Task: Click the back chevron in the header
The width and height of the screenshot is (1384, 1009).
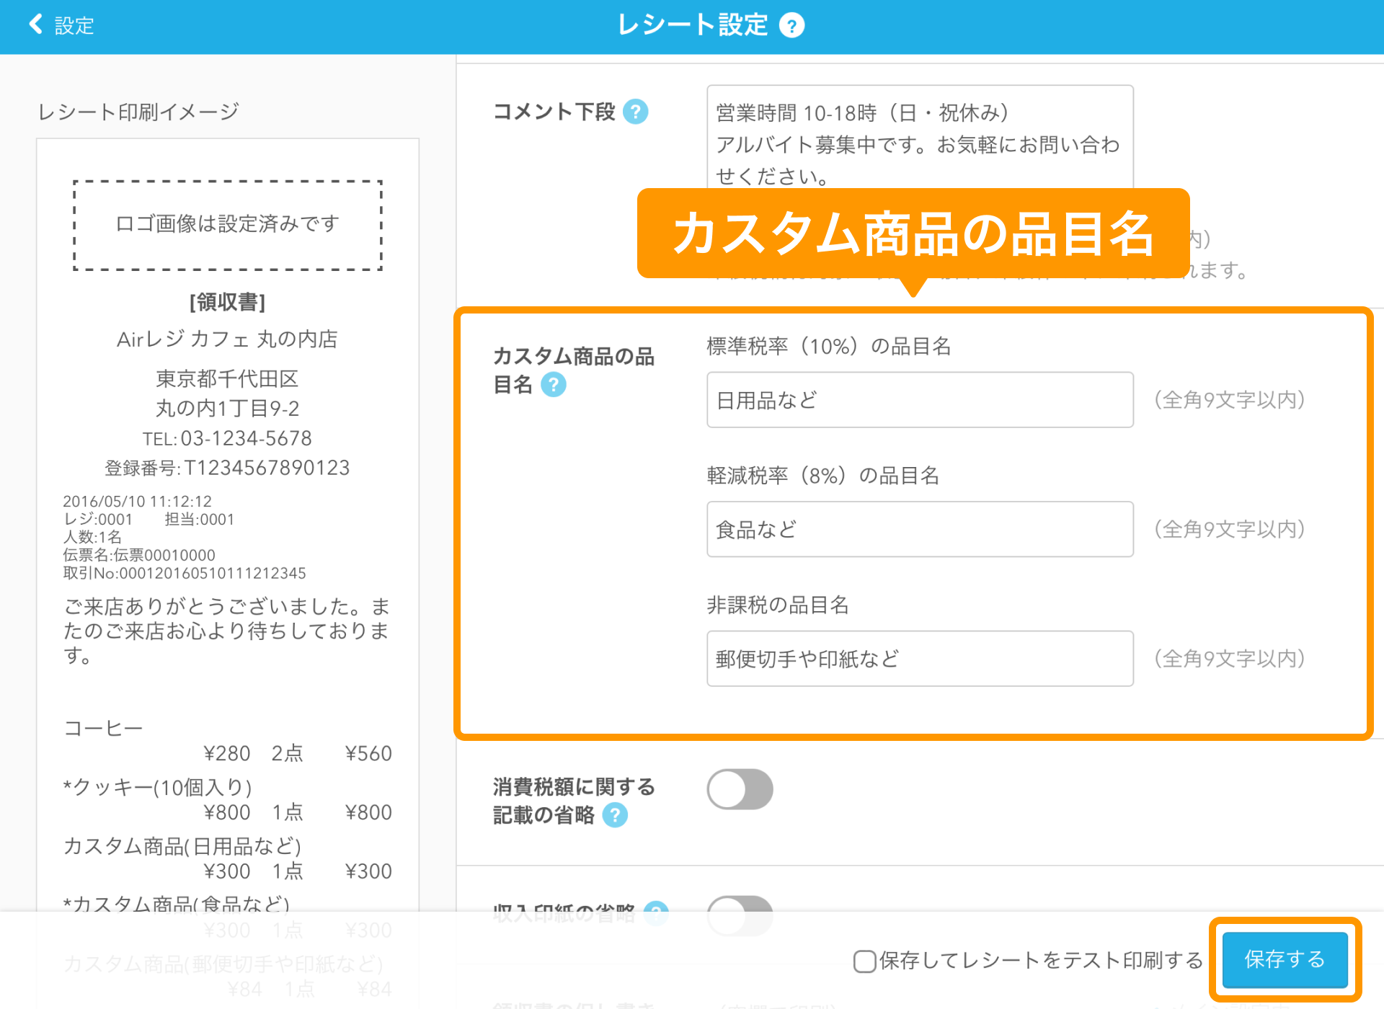Action: [34, 24]
